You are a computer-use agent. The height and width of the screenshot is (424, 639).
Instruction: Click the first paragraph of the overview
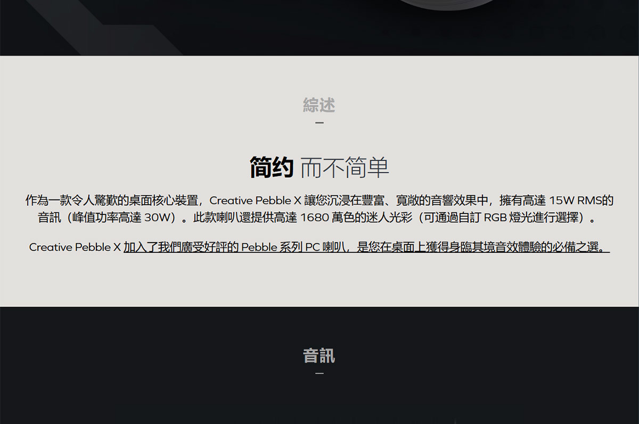click(319, 207)
